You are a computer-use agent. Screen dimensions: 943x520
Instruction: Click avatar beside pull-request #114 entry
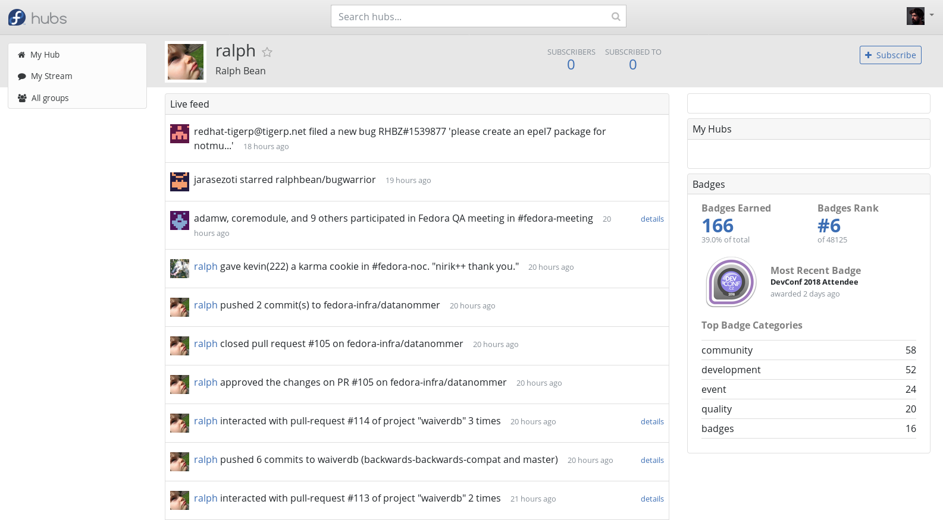(x=180, y=423)
